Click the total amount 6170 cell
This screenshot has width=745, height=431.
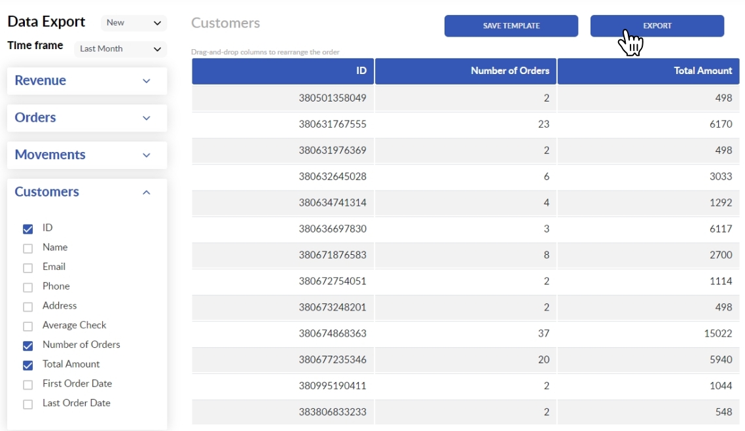tap(649, 124)
